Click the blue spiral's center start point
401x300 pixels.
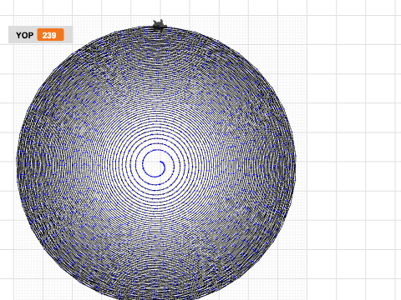click(161, 162)
